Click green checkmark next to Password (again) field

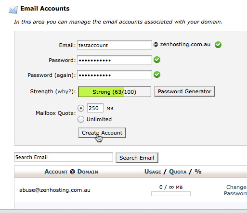pos(157,75)
